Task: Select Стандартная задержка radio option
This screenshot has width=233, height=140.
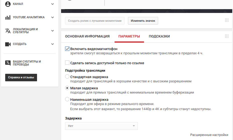Action: point(67,77)
